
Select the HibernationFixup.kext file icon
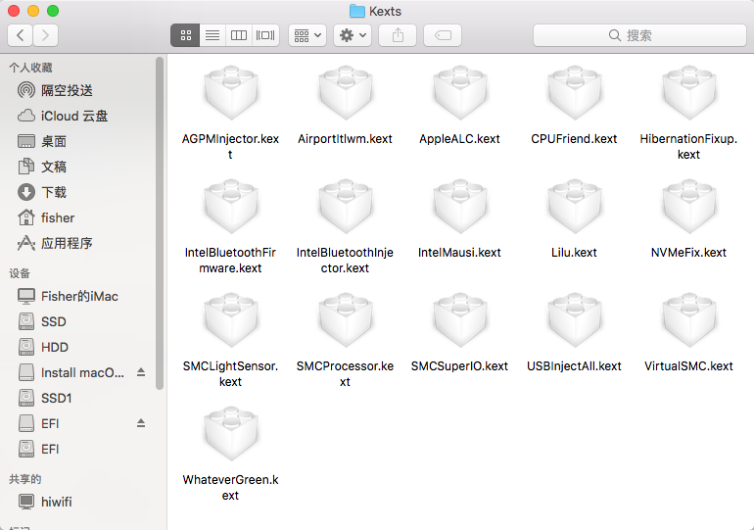tap(688, 92)
